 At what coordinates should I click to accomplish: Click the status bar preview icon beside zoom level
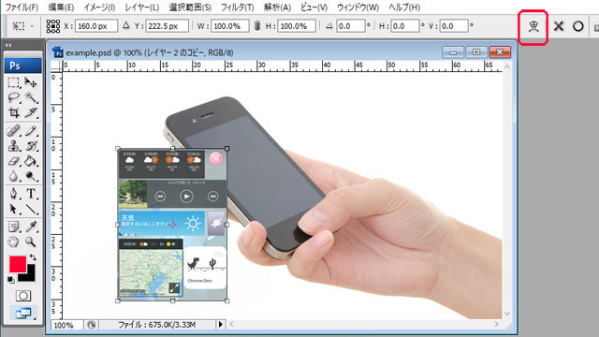[92, 325]
